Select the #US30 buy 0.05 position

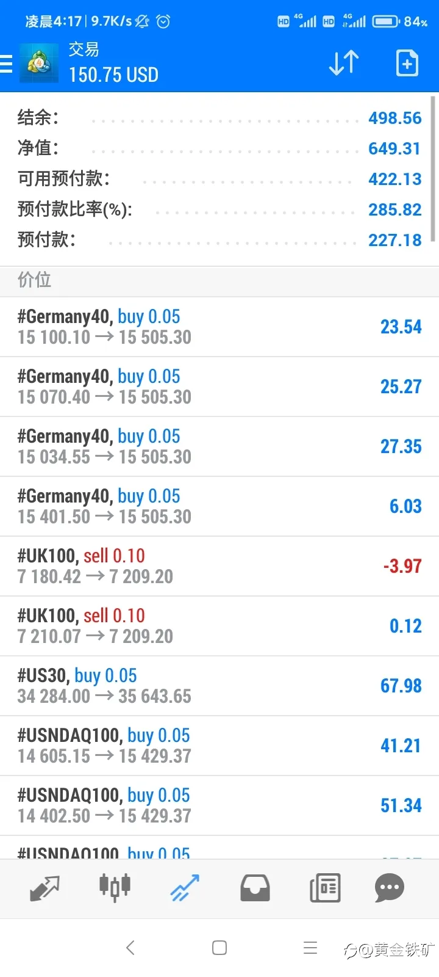pos(220,686)
